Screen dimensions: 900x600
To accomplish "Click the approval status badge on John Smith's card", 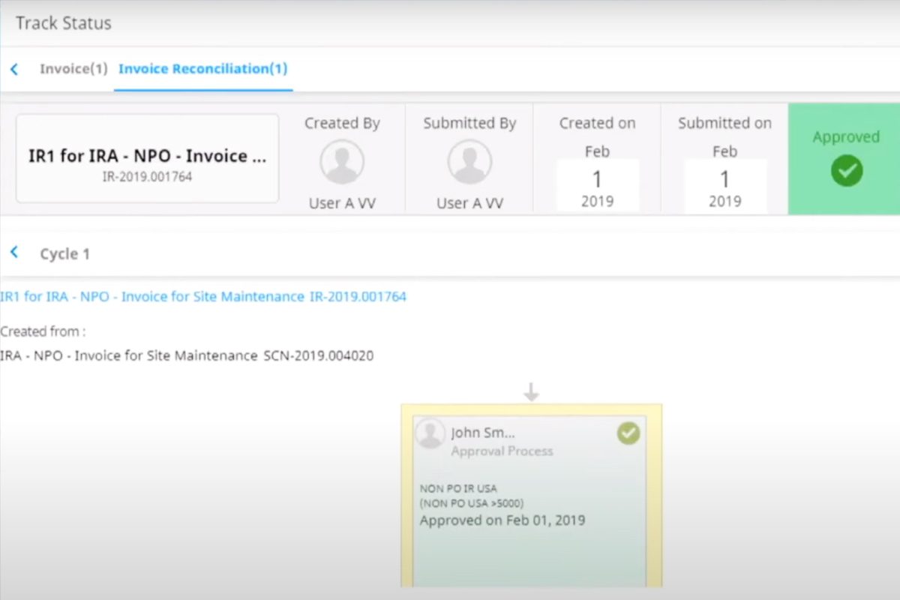I will click(628, 433).
